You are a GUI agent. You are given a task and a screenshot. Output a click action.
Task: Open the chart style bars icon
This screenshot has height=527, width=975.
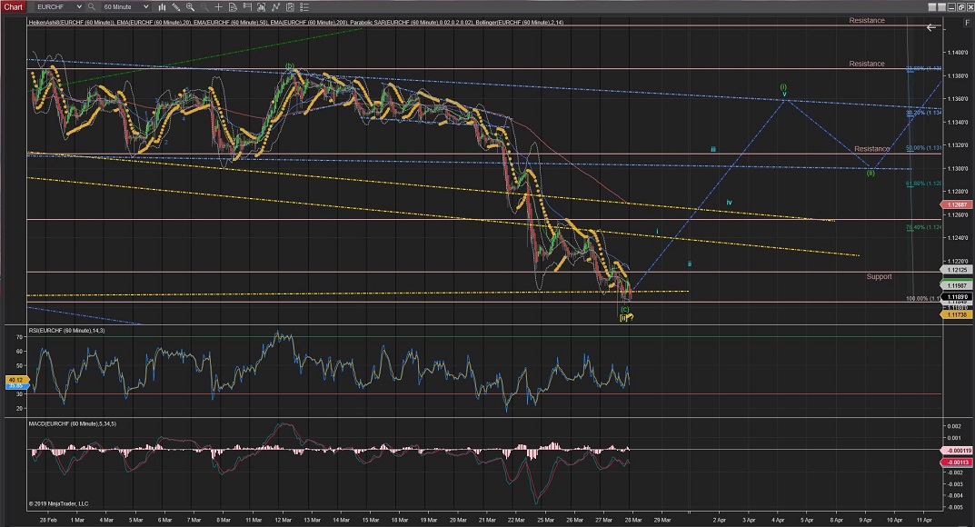(x=164, y=6)
